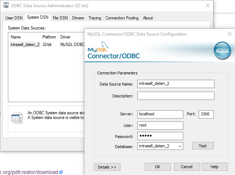
Task: Focus the Server field containing localhost
Action: click(x=160, y=114)
